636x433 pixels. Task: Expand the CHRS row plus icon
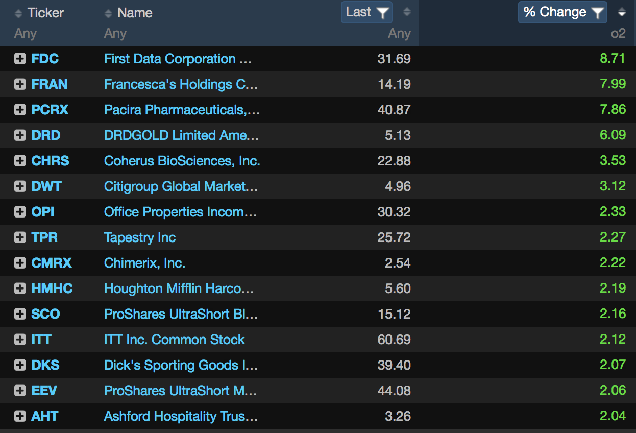[20, 161]
